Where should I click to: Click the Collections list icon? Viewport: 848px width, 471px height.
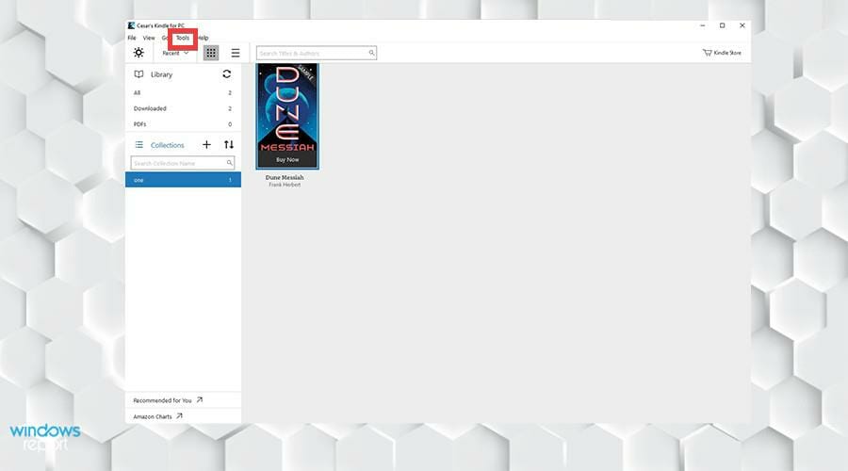tap(139, 145)
